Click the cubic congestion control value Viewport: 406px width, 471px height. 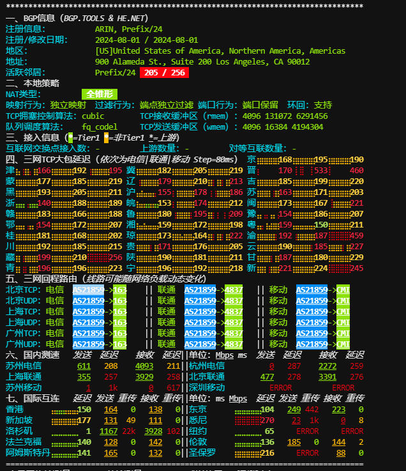tap(93, 116)
